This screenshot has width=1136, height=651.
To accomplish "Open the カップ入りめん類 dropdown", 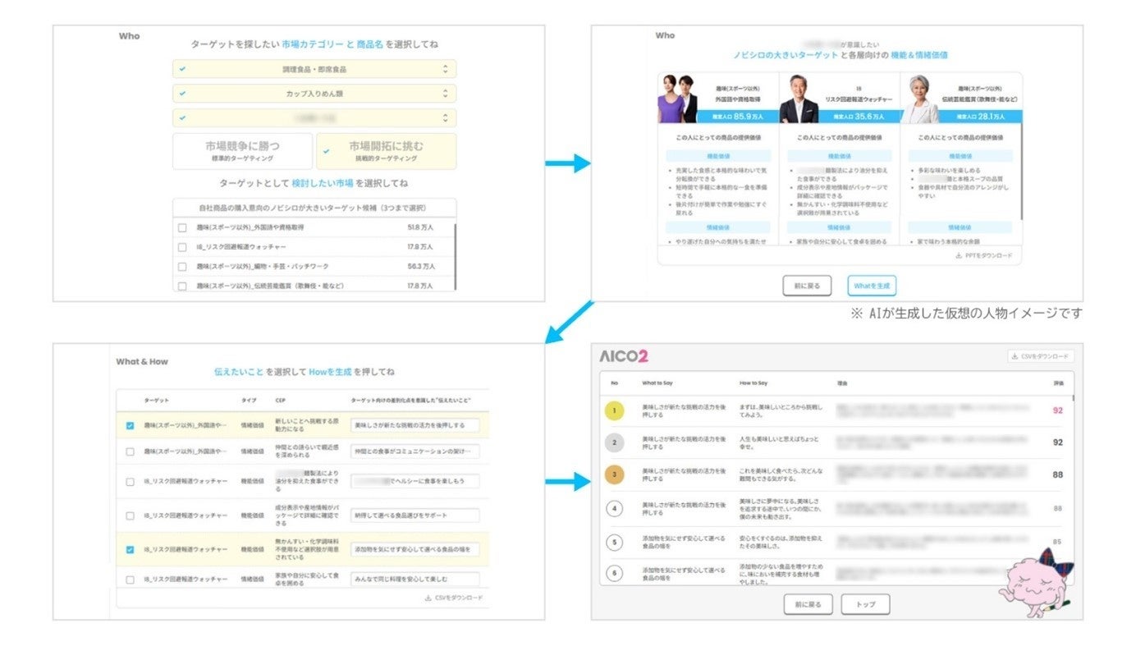I will click(314, 93).
